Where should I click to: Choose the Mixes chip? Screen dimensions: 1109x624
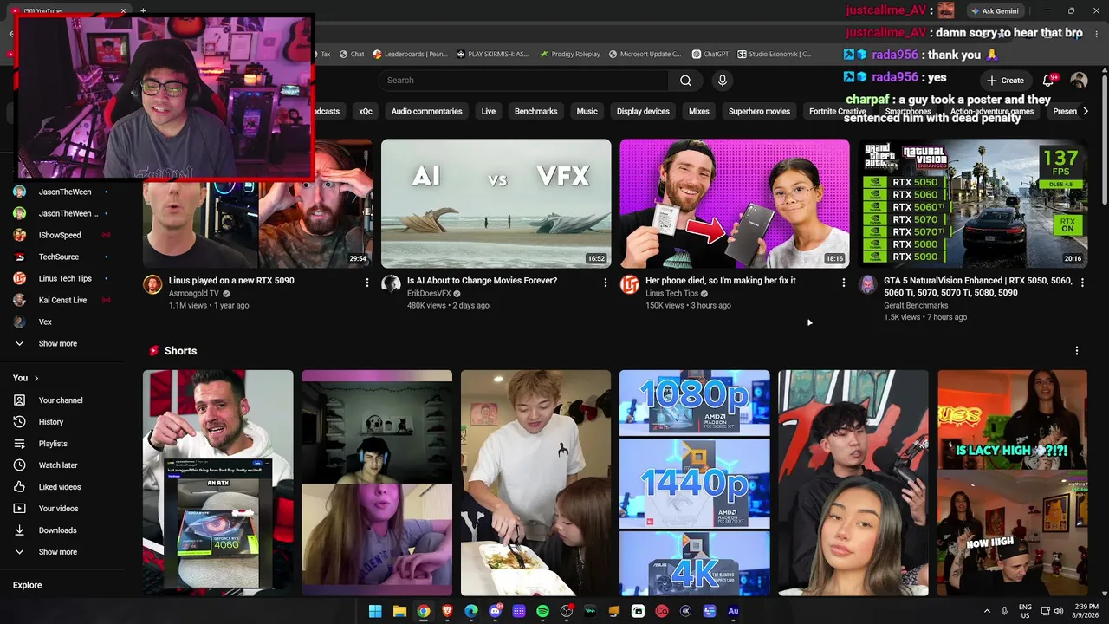coord(699,111)
